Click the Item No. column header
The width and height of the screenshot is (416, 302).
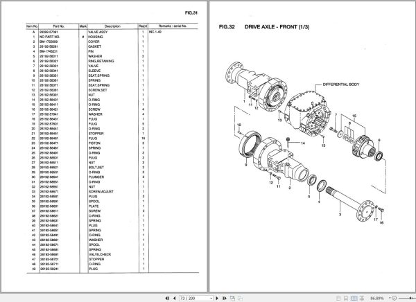33,26
